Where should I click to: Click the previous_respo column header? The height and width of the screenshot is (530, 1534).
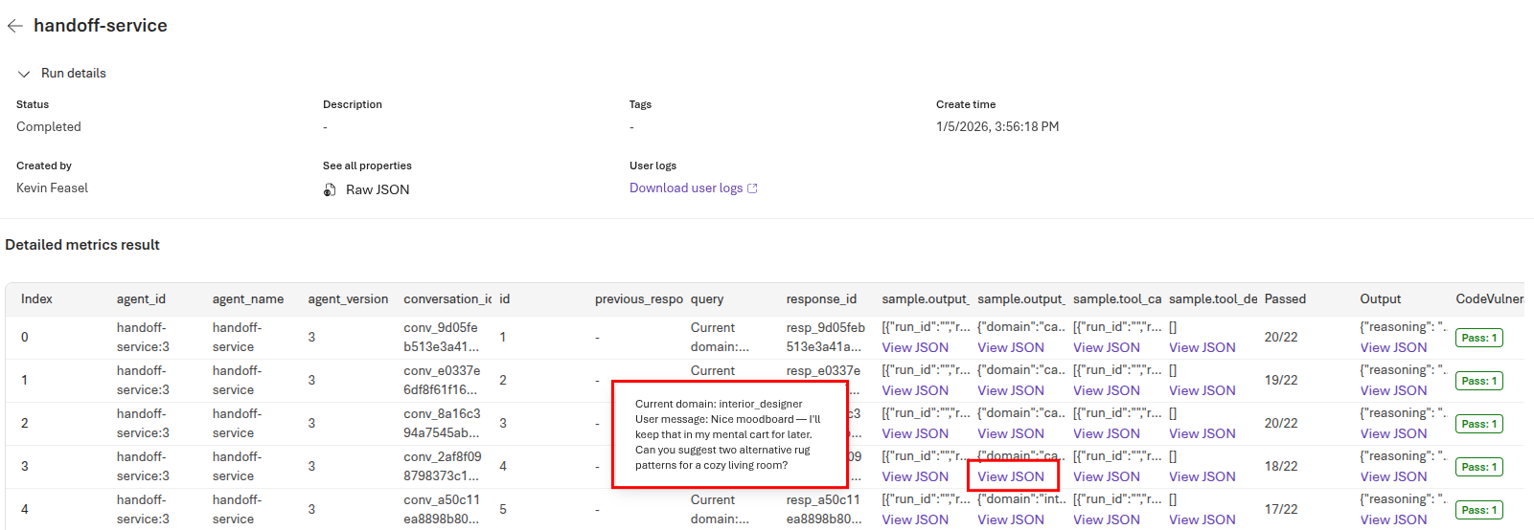pos(639,299)
